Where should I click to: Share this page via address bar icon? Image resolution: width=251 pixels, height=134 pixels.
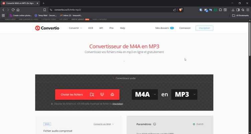(175, 10)
